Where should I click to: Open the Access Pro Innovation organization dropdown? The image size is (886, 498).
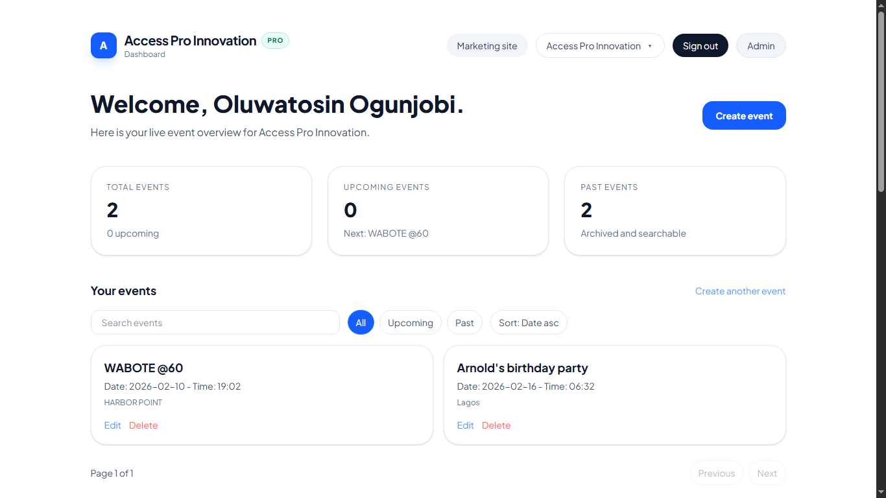tap(600, 46)
